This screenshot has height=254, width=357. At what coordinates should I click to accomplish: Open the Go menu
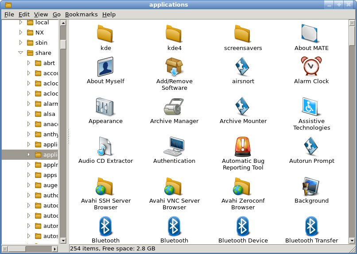[x=56, y=14]
